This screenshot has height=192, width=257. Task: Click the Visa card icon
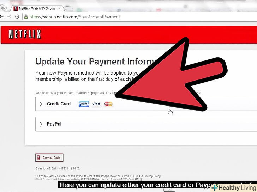pyautogui.click(x=96, y=104)
